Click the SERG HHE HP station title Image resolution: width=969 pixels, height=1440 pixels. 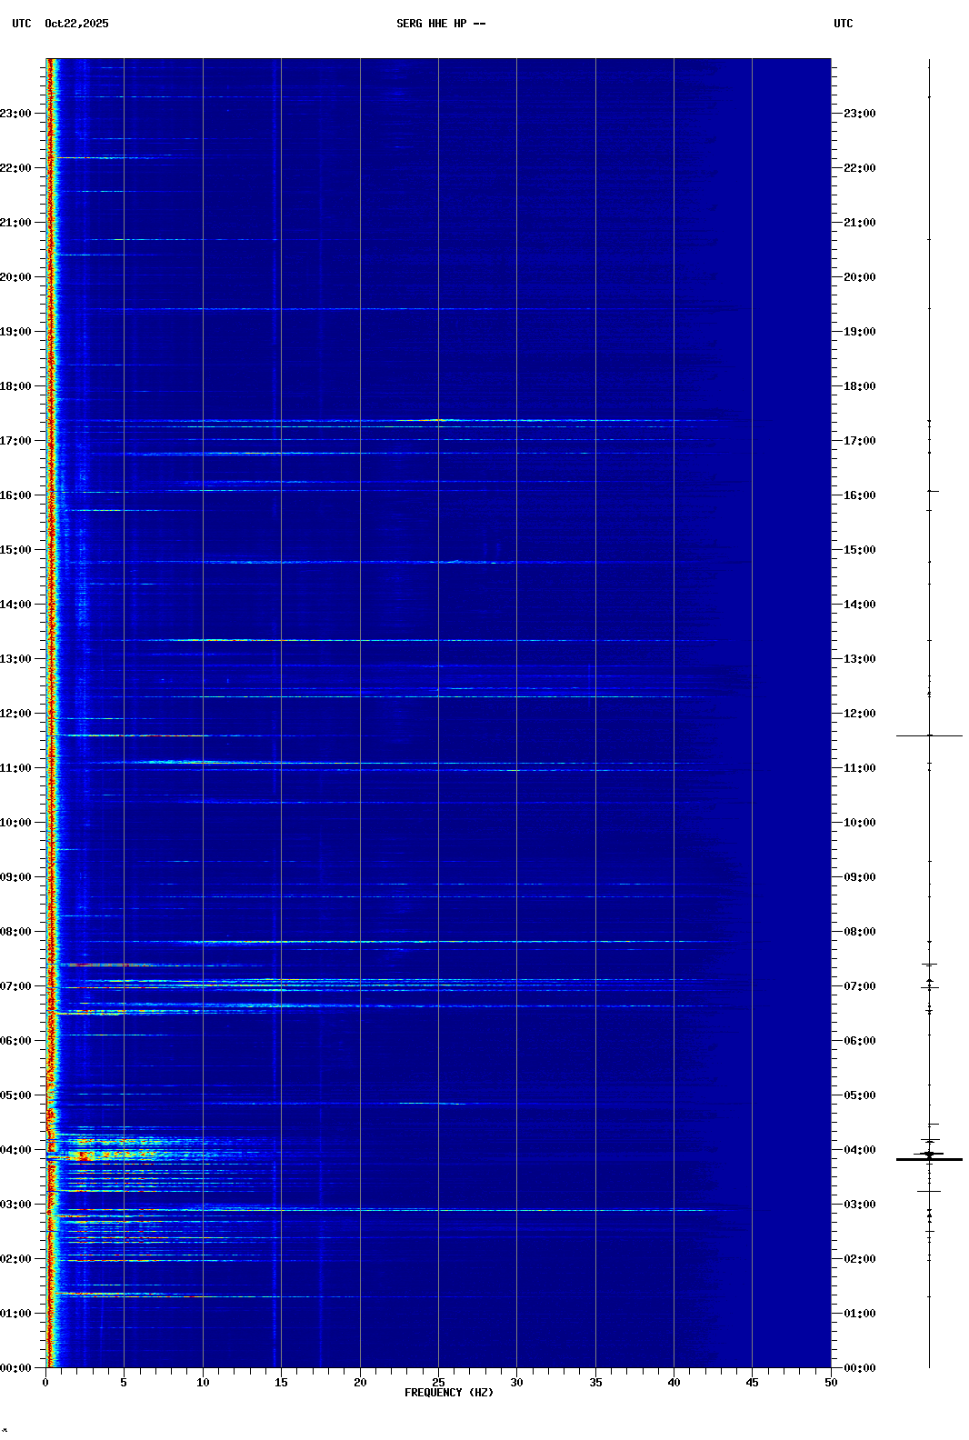[440, 24]
